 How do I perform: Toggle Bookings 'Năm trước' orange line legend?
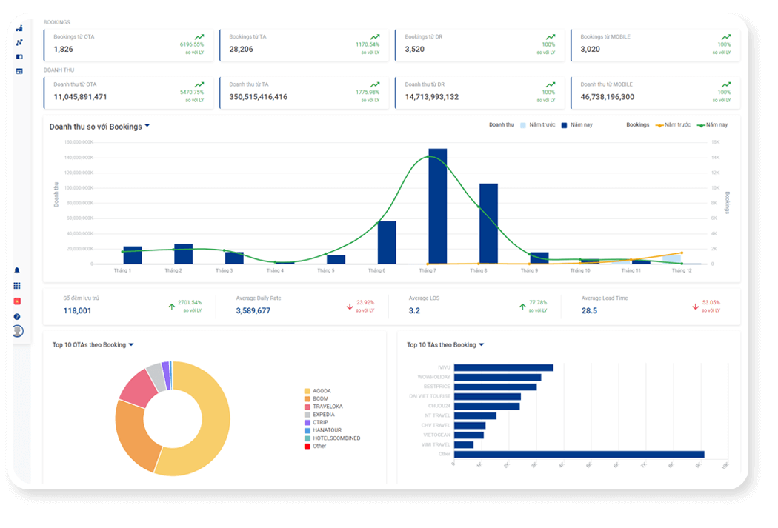672,125
